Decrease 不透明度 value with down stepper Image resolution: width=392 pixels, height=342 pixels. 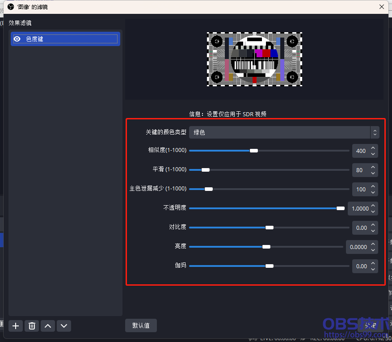click(373, 212)
